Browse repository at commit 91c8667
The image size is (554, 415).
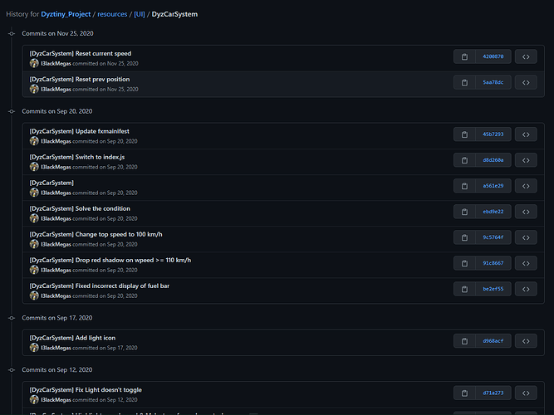tap(526, 263)
